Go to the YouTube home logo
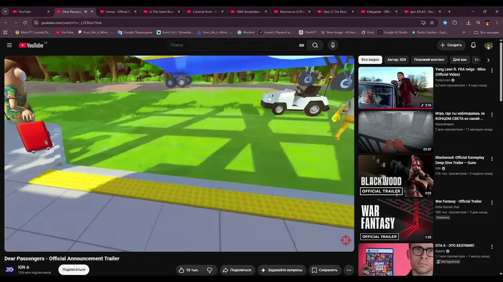This screenshot has height=282, width=503. 31,45
